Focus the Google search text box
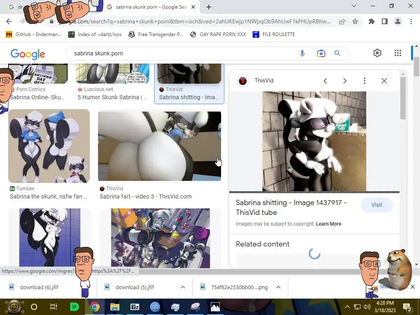The image size is (420, 315). (182, 53)
